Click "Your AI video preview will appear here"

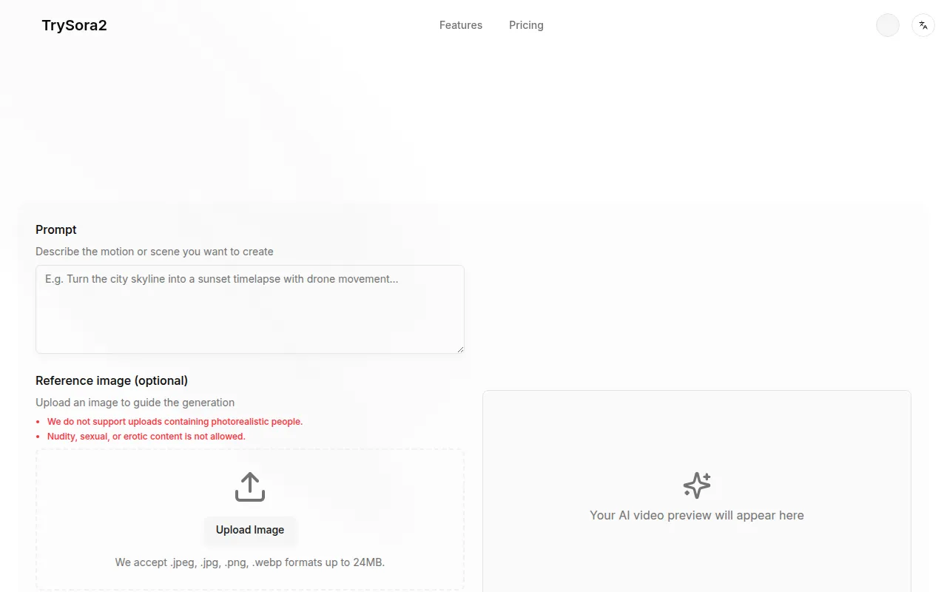click(696, 515)
